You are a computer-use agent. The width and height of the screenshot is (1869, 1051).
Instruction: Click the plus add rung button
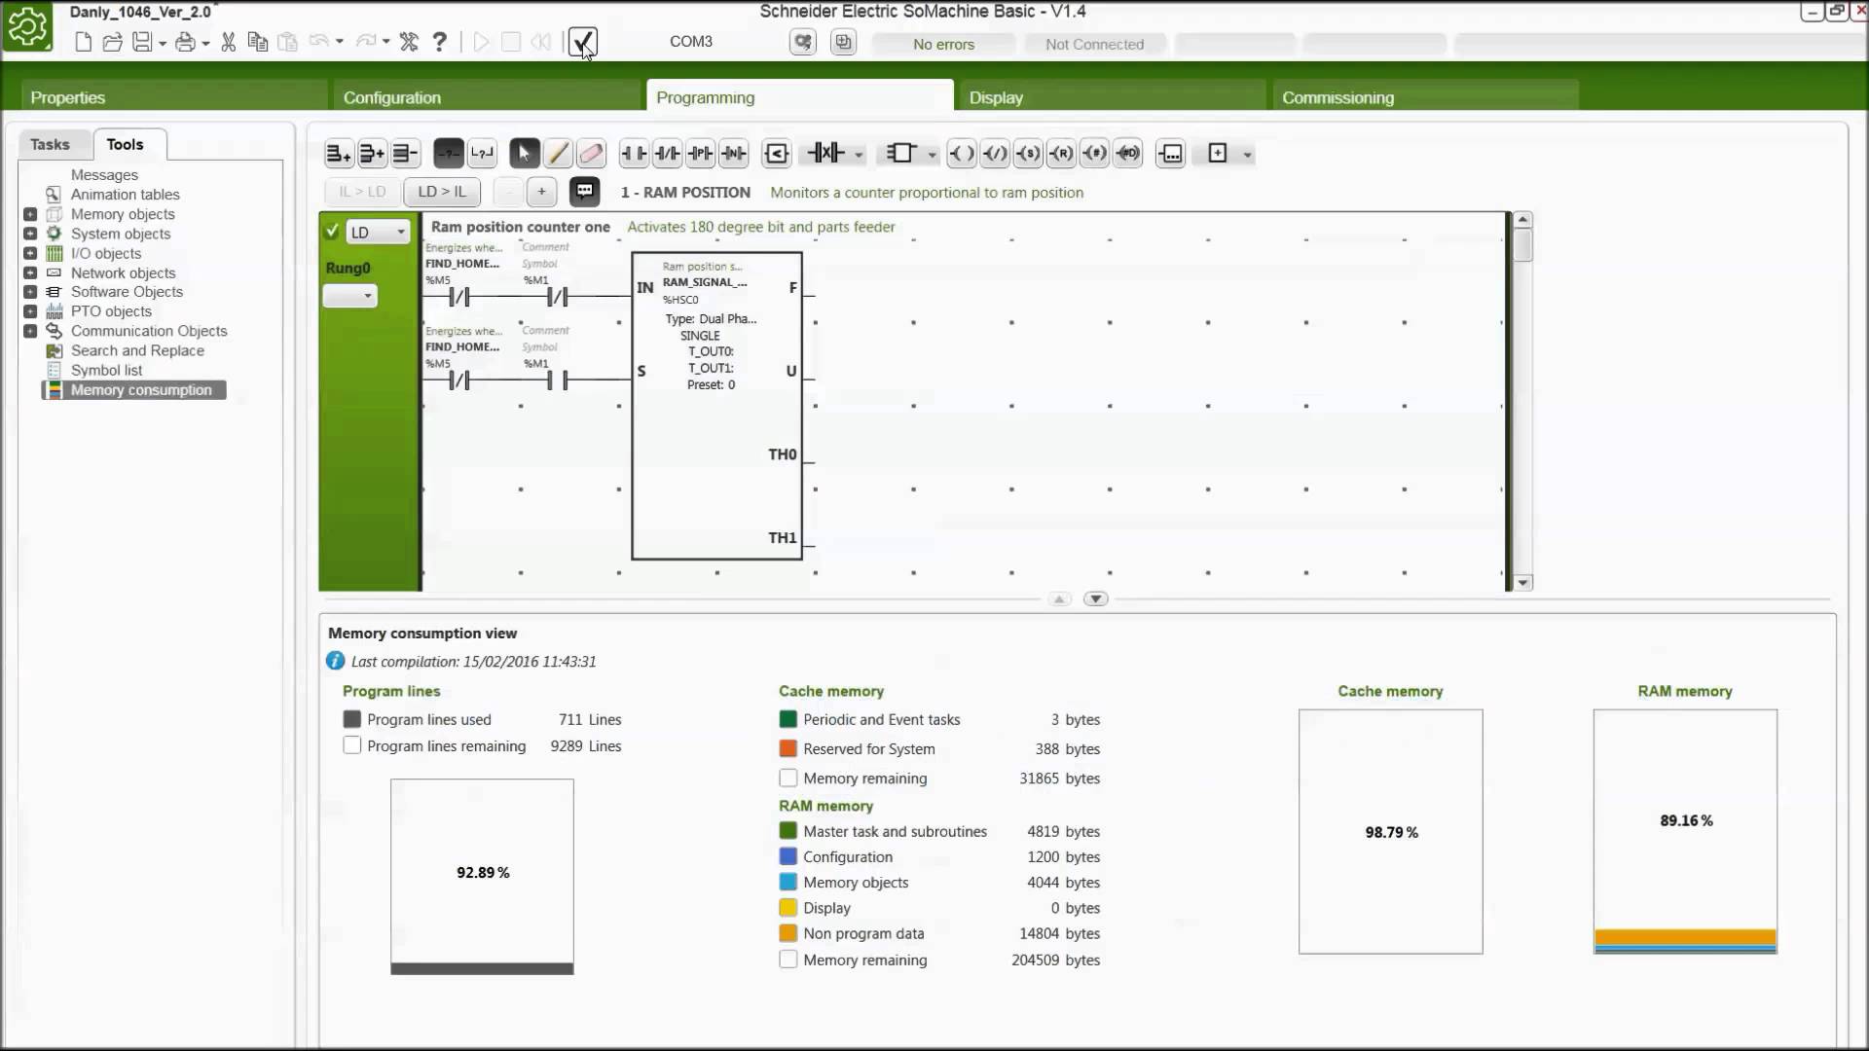point(541,191)
